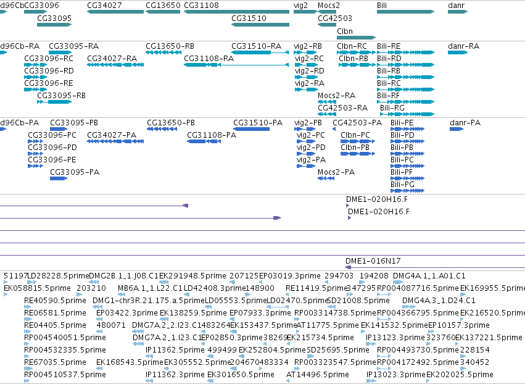Select transcript Bili-RG label
Image resolution: width=525 pixels, height=384 pixels.
392,107
